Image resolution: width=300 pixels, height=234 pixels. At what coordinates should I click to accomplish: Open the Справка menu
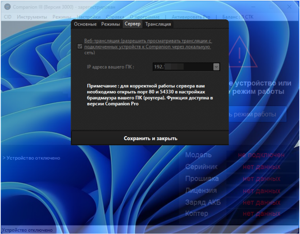pyautogui.click(x=115, y=17)
